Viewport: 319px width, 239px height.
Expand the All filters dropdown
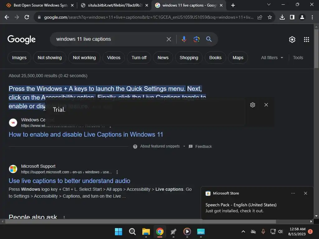point(272,58)
